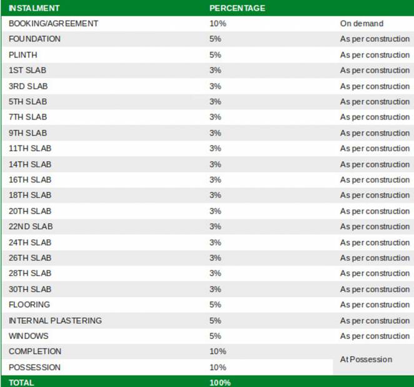Click the INTERNAL PLASTERING row label
The image size is (414, 387).
click(x=55, y=320)
